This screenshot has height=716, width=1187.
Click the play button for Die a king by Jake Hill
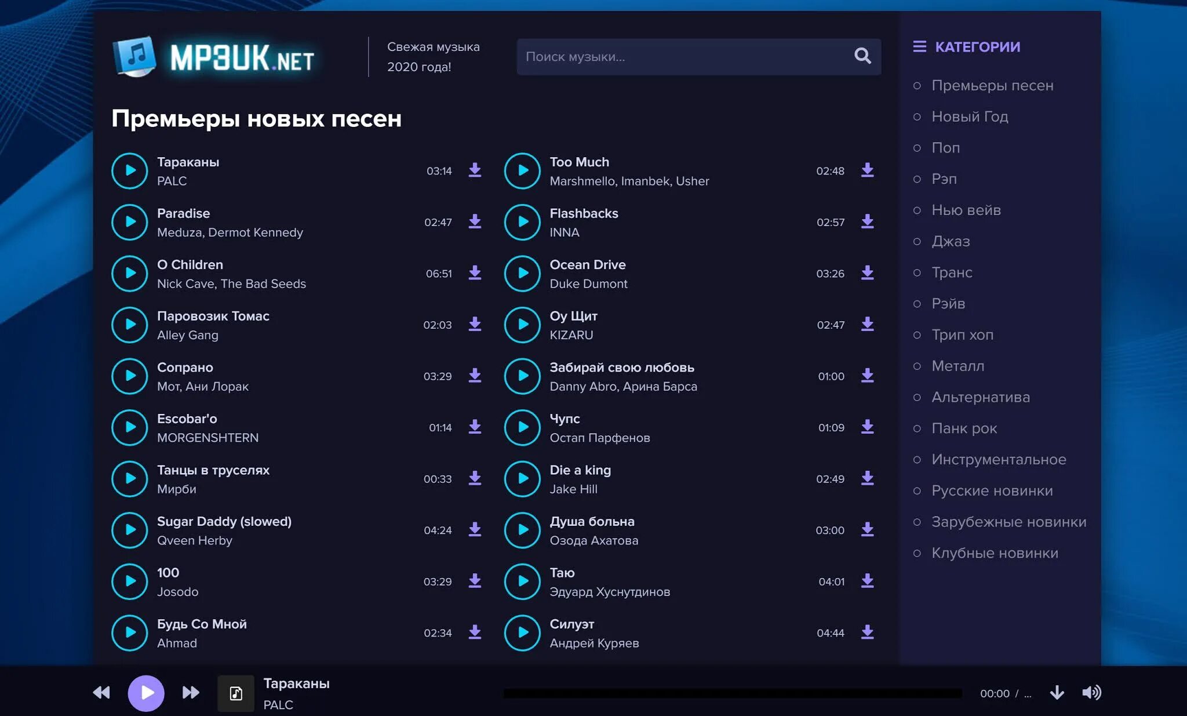tap(520, 478)
